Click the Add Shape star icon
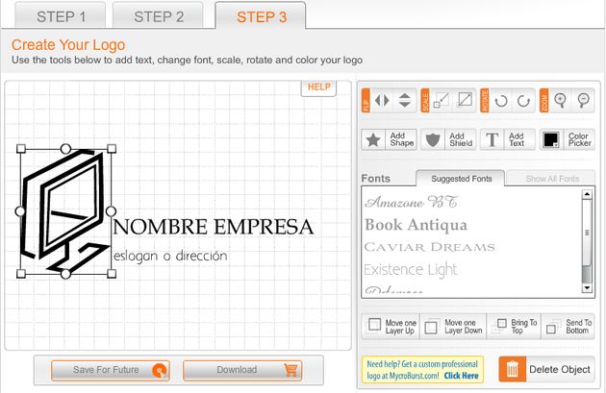This screenshot has height=393, width=606. pos(374,140)
